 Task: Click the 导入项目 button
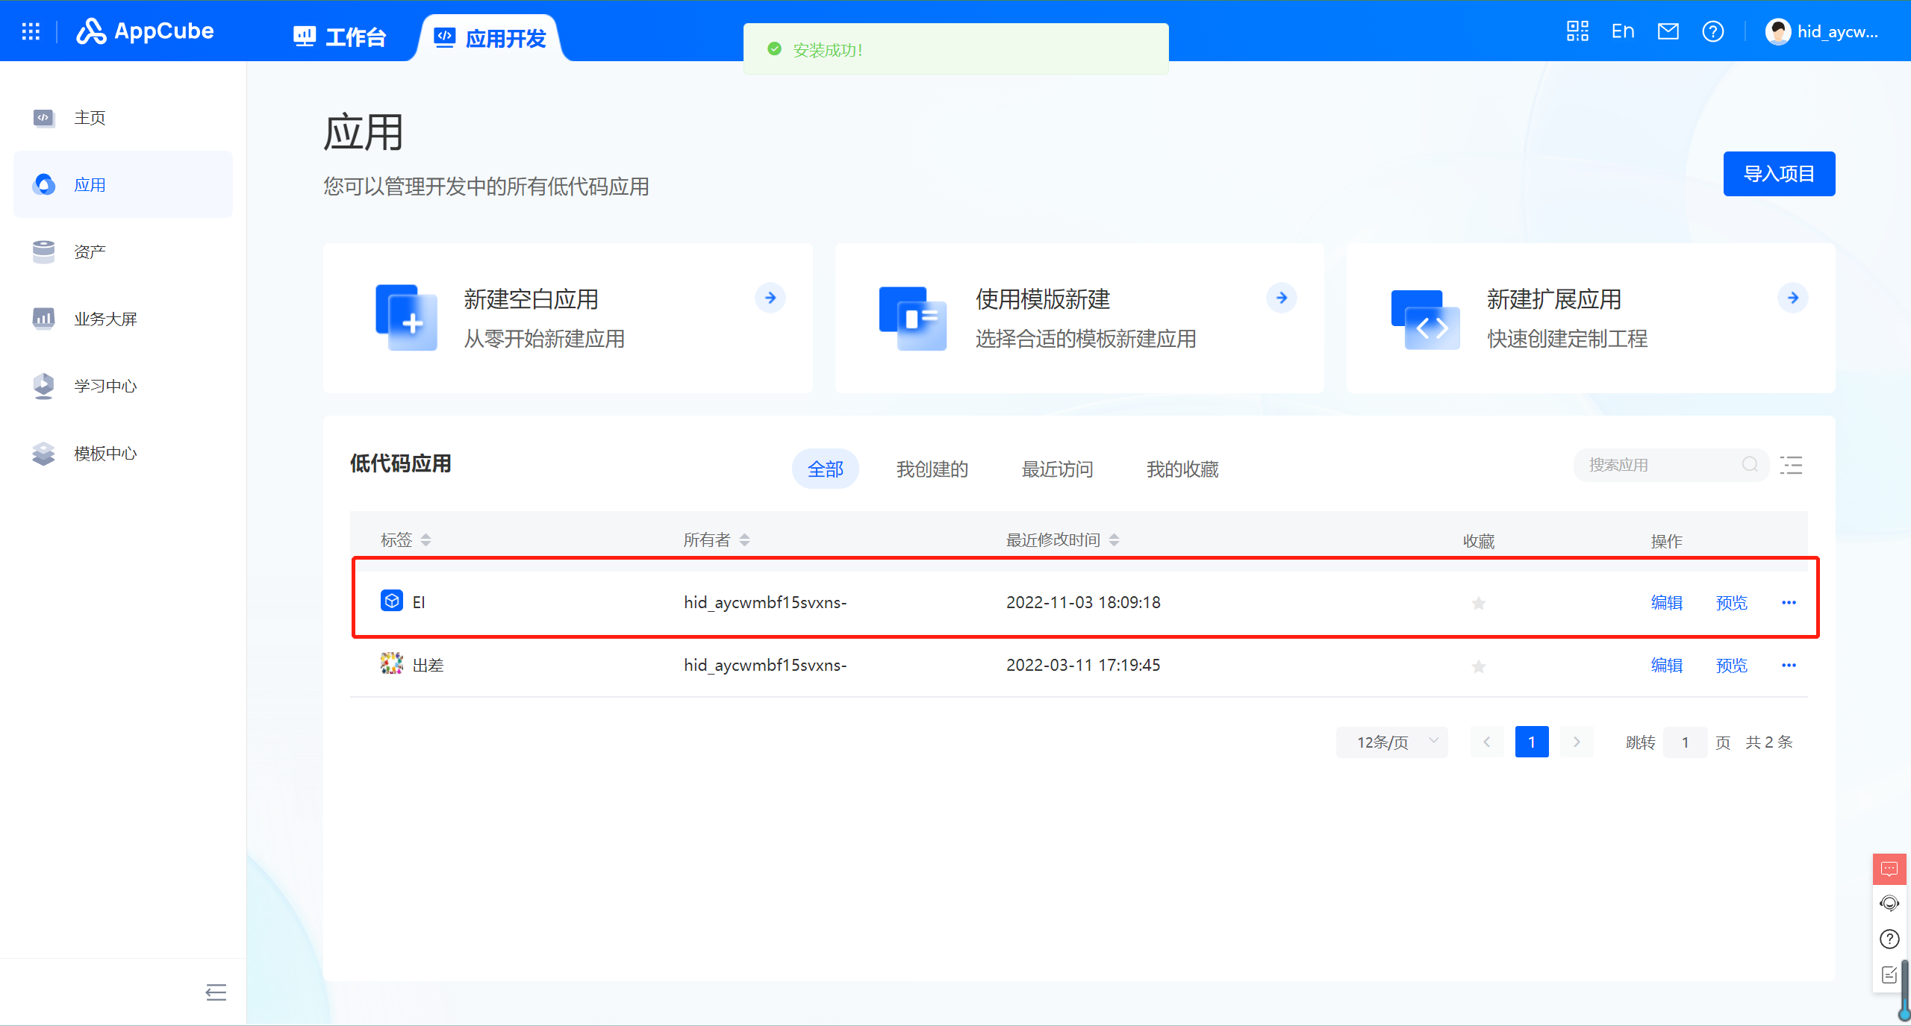coord(1779,173)
